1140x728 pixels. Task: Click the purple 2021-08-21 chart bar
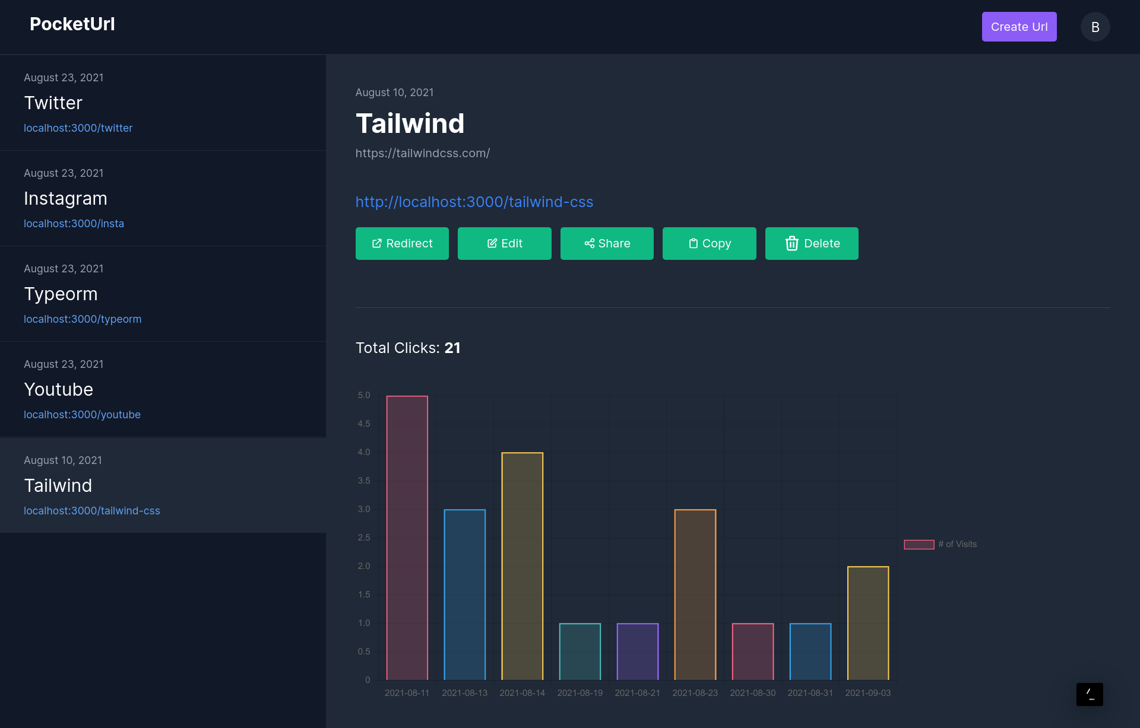pos(637,651)
